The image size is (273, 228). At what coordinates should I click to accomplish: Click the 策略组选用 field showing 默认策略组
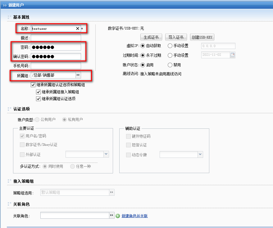point(75,192)
